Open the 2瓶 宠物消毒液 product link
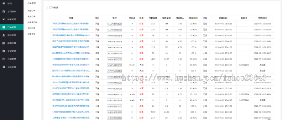This screenshot has width=282, height=120. tap(71, 36)
